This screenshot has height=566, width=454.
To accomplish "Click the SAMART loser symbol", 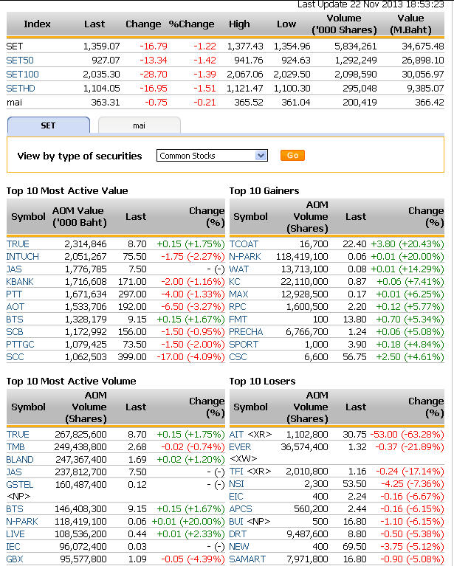I will 247,559.
